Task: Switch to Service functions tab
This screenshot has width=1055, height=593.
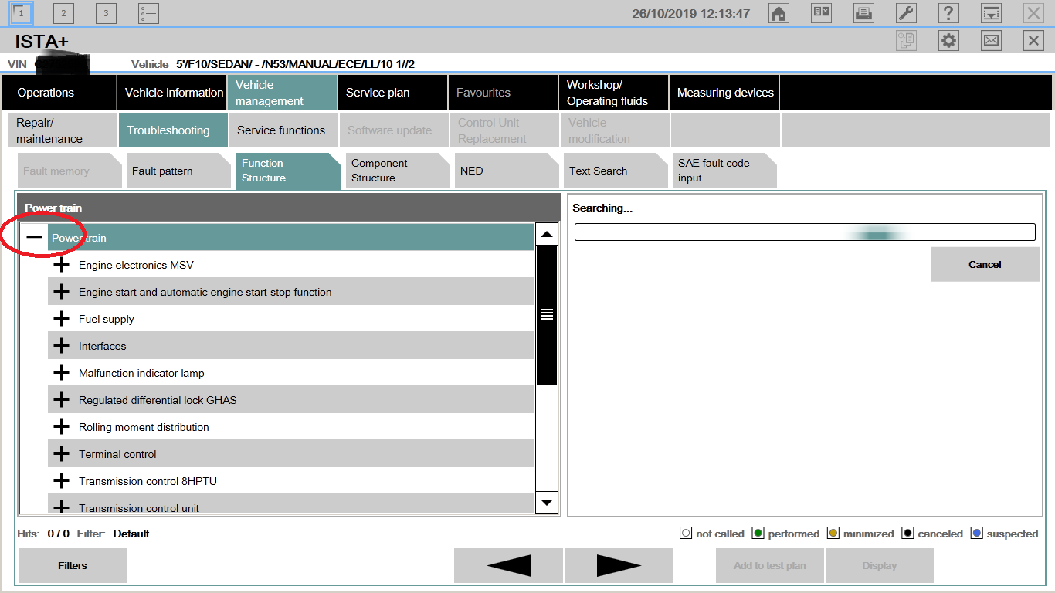Action: [282, 130]
